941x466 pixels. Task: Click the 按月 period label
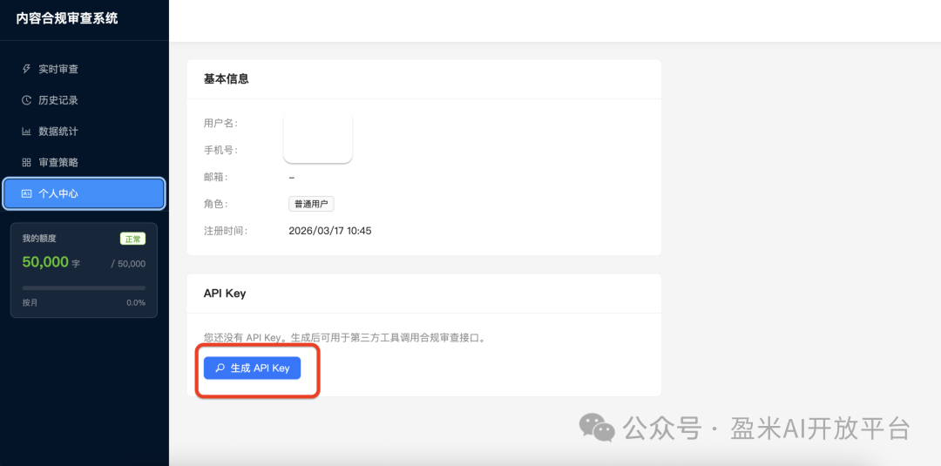[30, 303]
